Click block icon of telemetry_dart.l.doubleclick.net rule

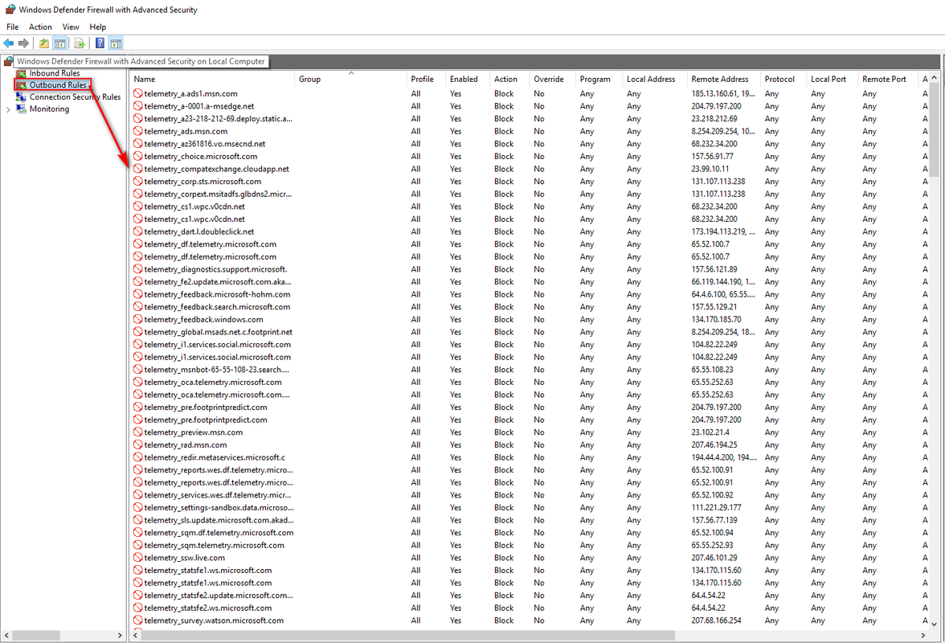138,231
